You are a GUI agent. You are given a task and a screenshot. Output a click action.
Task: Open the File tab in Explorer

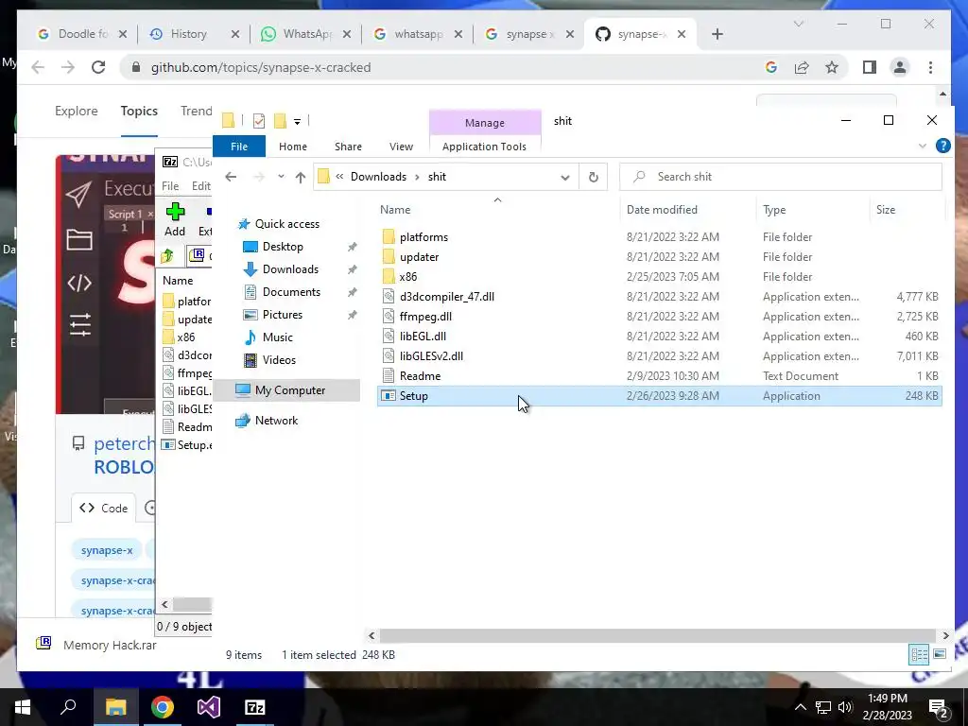[239, 147]
